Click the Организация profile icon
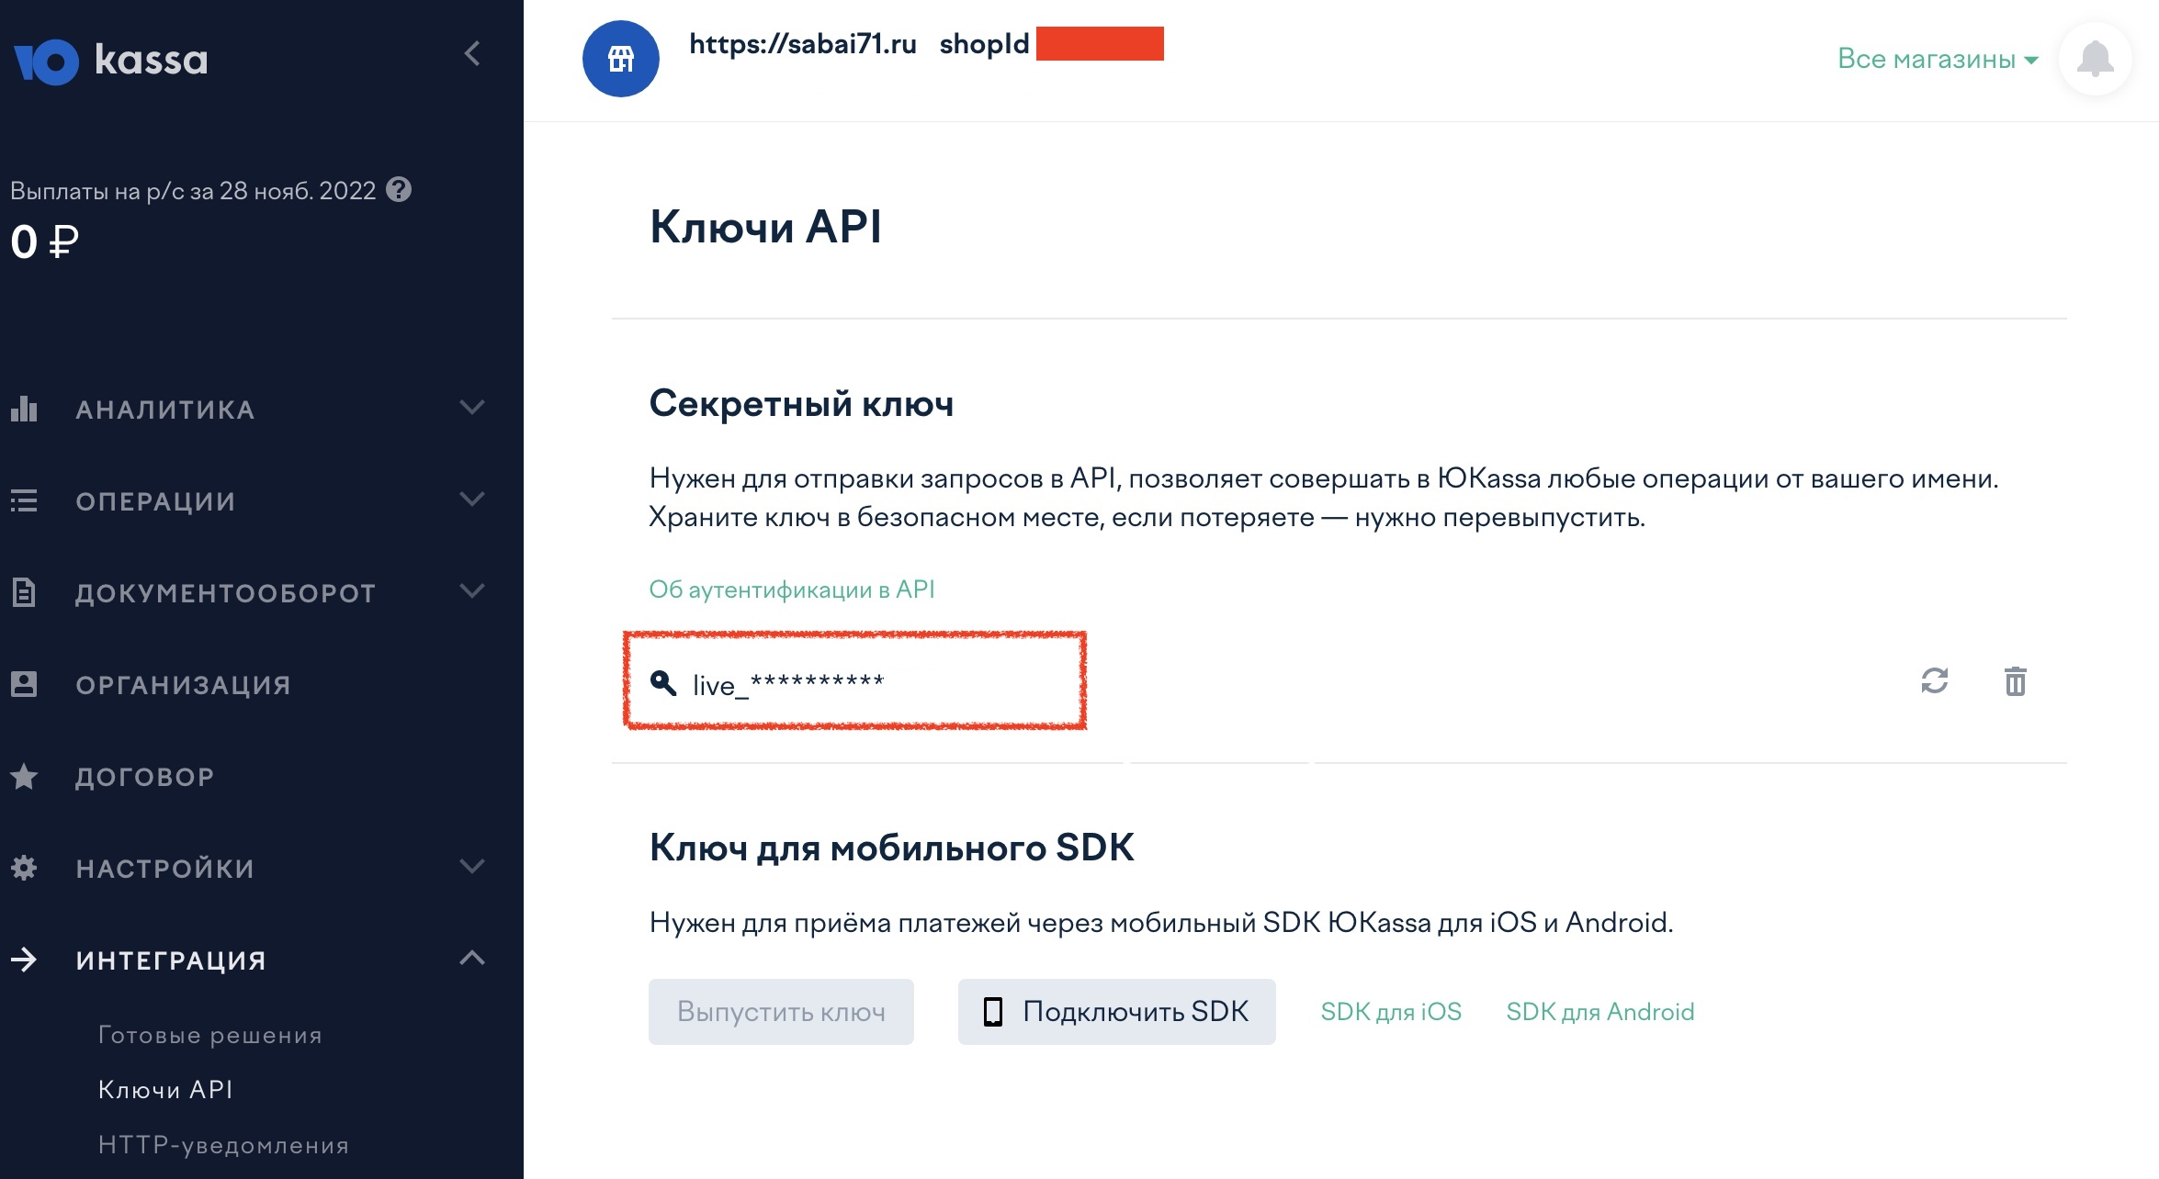This screenshot has height=1179, width=2159. click(24, 684)
